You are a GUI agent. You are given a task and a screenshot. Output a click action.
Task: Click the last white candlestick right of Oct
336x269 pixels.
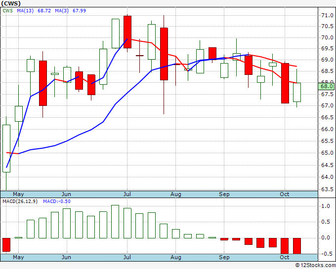[x=297, y=92]
